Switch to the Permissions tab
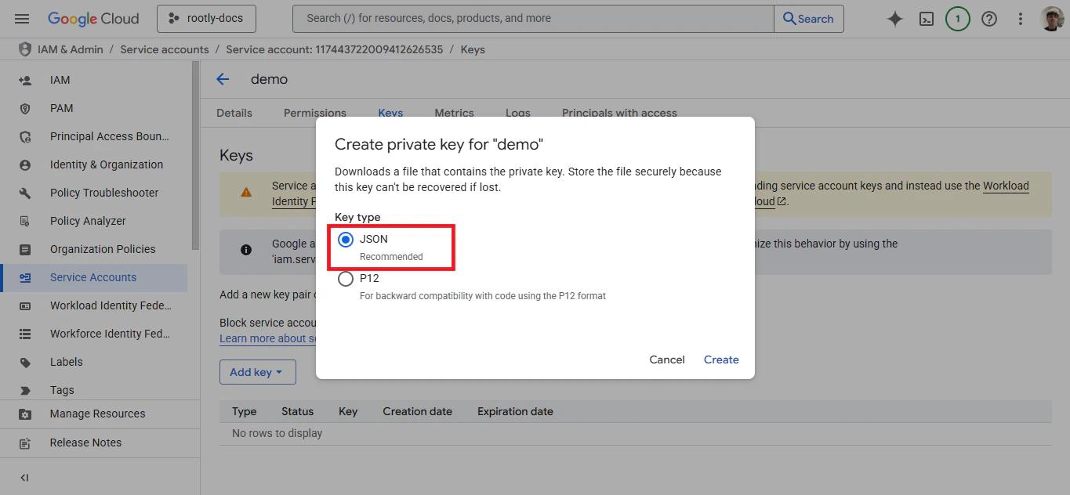This screenshot has width=1070, height=495. 314,112
